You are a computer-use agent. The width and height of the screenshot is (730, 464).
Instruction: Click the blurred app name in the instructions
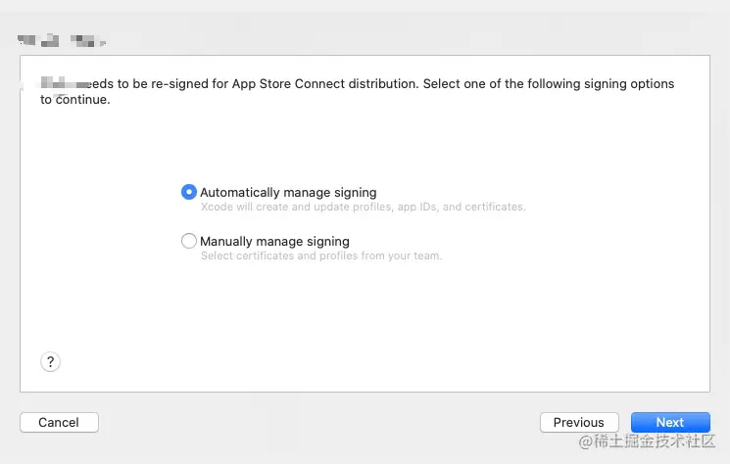pos(59,84)
